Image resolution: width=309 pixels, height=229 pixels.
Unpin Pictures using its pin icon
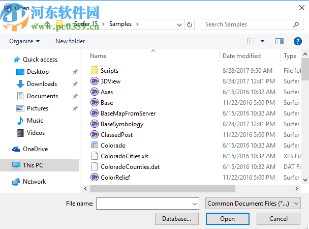[x=75, y=108]
